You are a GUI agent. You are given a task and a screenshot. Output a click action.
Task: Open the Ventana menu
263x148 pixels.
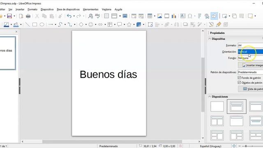(106, 9)
